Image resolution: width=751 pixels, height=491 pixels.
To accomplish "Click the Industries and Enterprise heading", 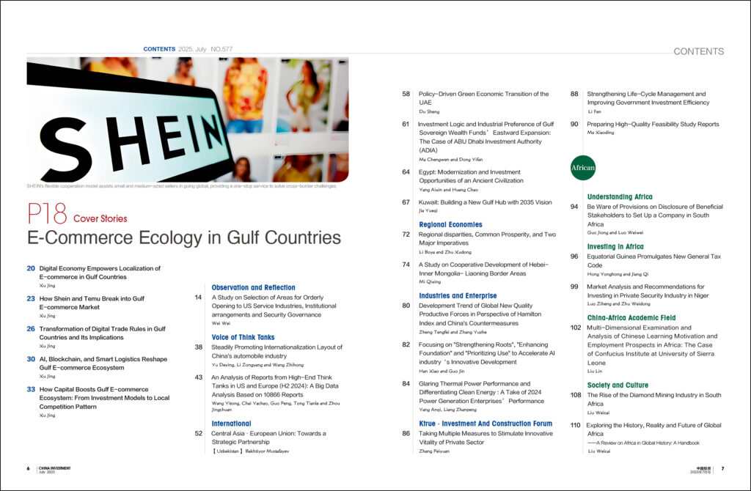I will pos(458,296).
